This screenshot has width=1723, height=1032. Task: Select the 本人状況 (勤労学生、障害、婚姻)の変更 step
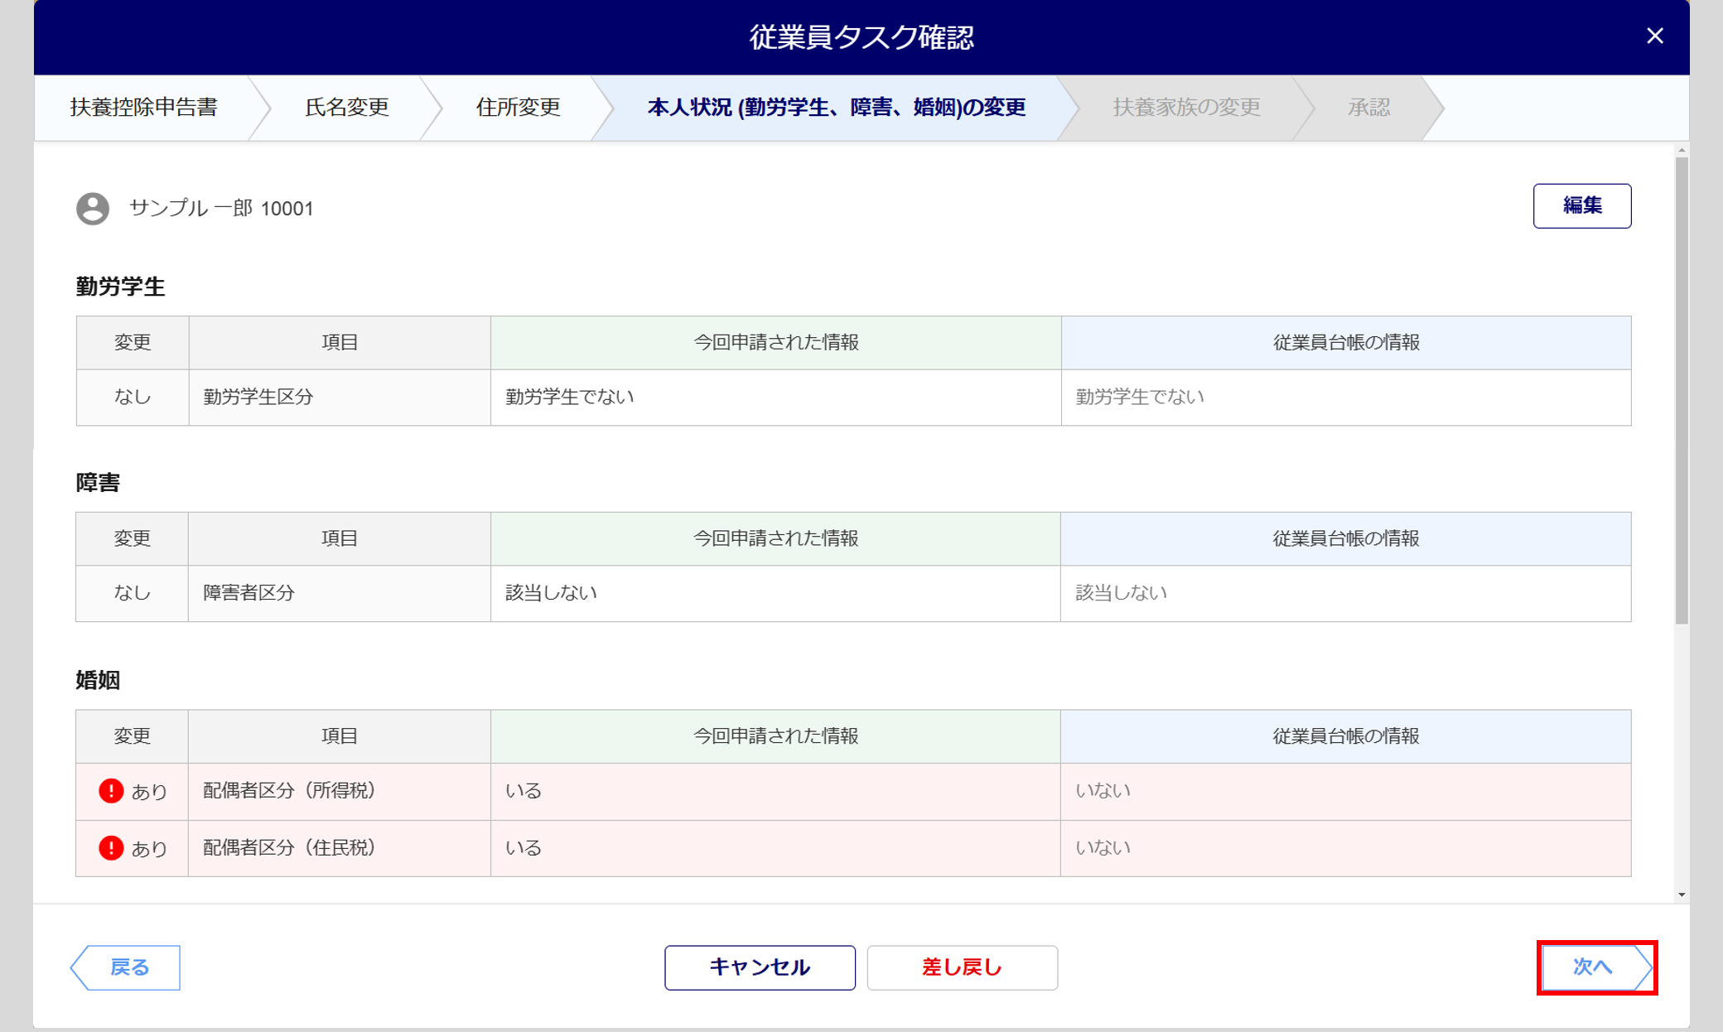pos(837,108)
